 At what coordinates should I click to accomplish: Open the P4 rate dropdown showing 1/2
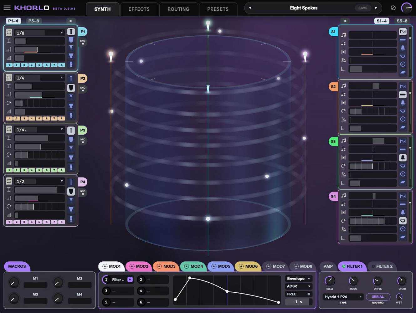point(39,181)
